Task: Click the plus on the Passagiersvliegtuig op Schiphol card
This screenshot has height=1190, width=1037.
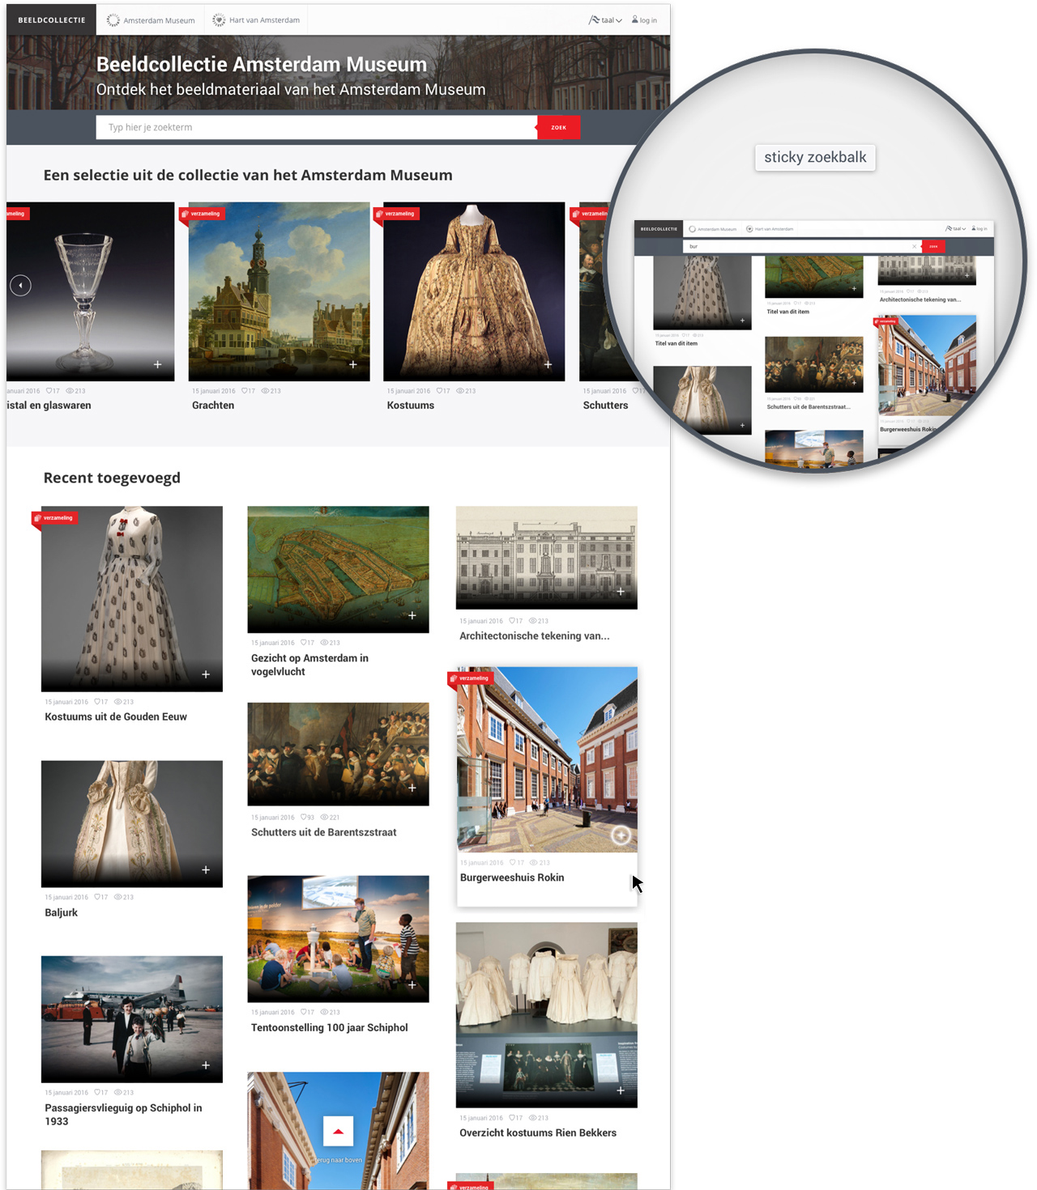Action: pyautogui.click(x=206, y=1065)
